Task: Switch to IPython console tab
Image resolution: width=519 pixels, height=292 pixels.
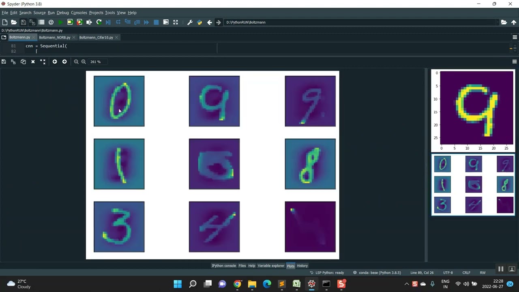Action: 224,266
